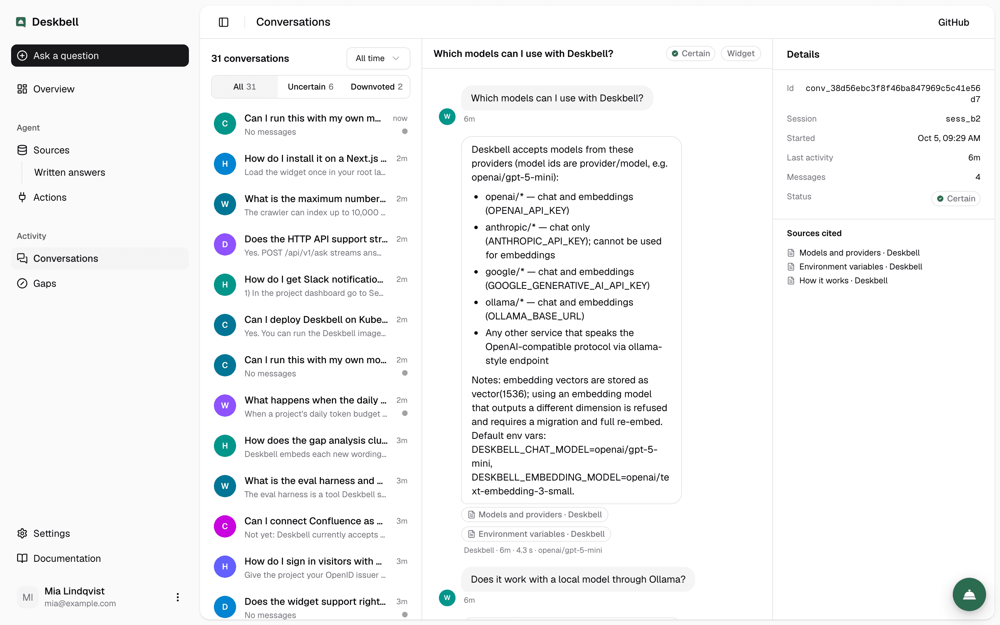The image size is (1000, 625).
Task: Click the Ask a question button
Action: pyautogui.click(x=100, y=56)
